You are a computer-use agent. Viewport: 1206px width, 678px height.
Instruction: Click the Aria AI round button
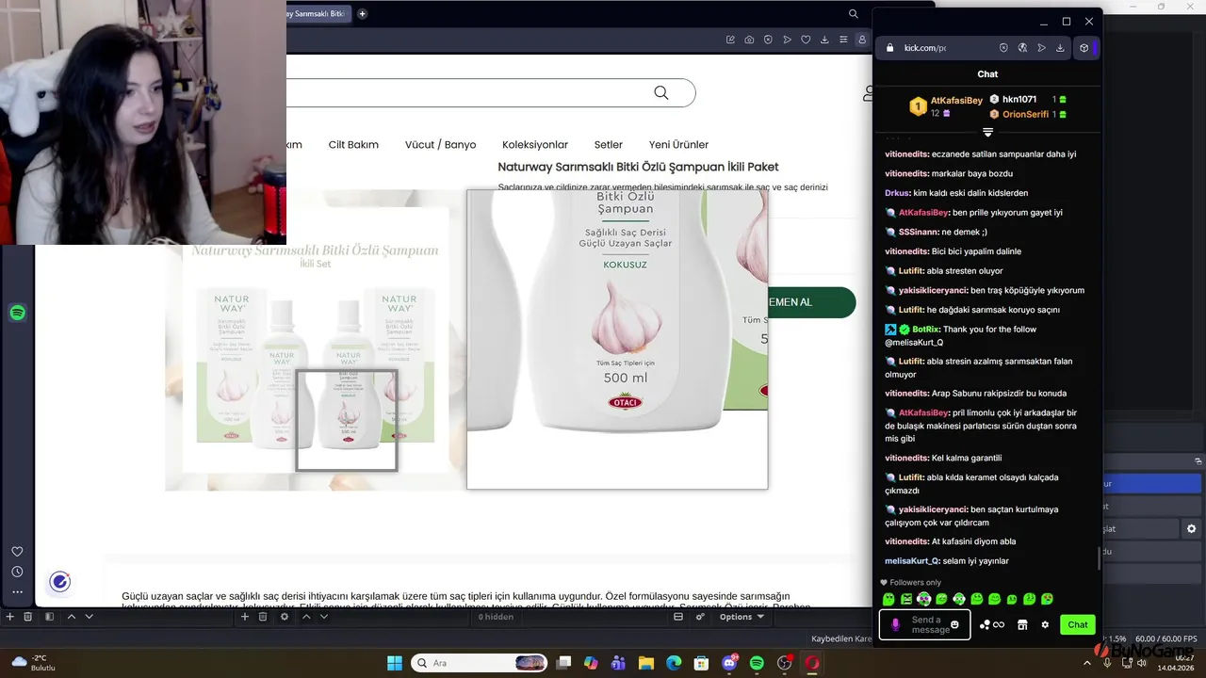[59, 582]
